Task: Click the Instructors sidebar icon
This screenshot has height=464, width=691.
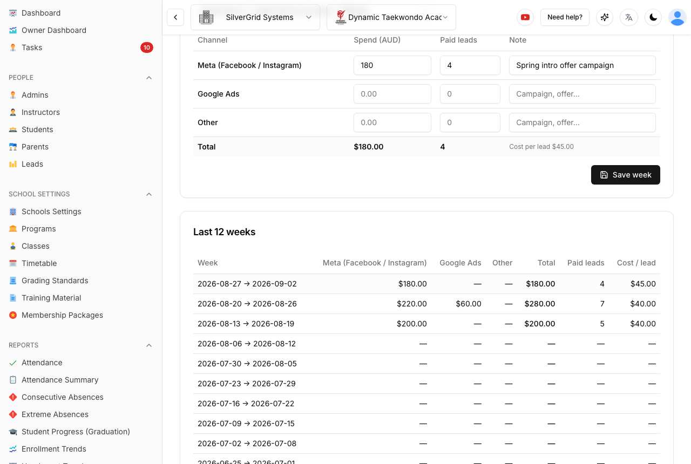Action: point(13,112)
